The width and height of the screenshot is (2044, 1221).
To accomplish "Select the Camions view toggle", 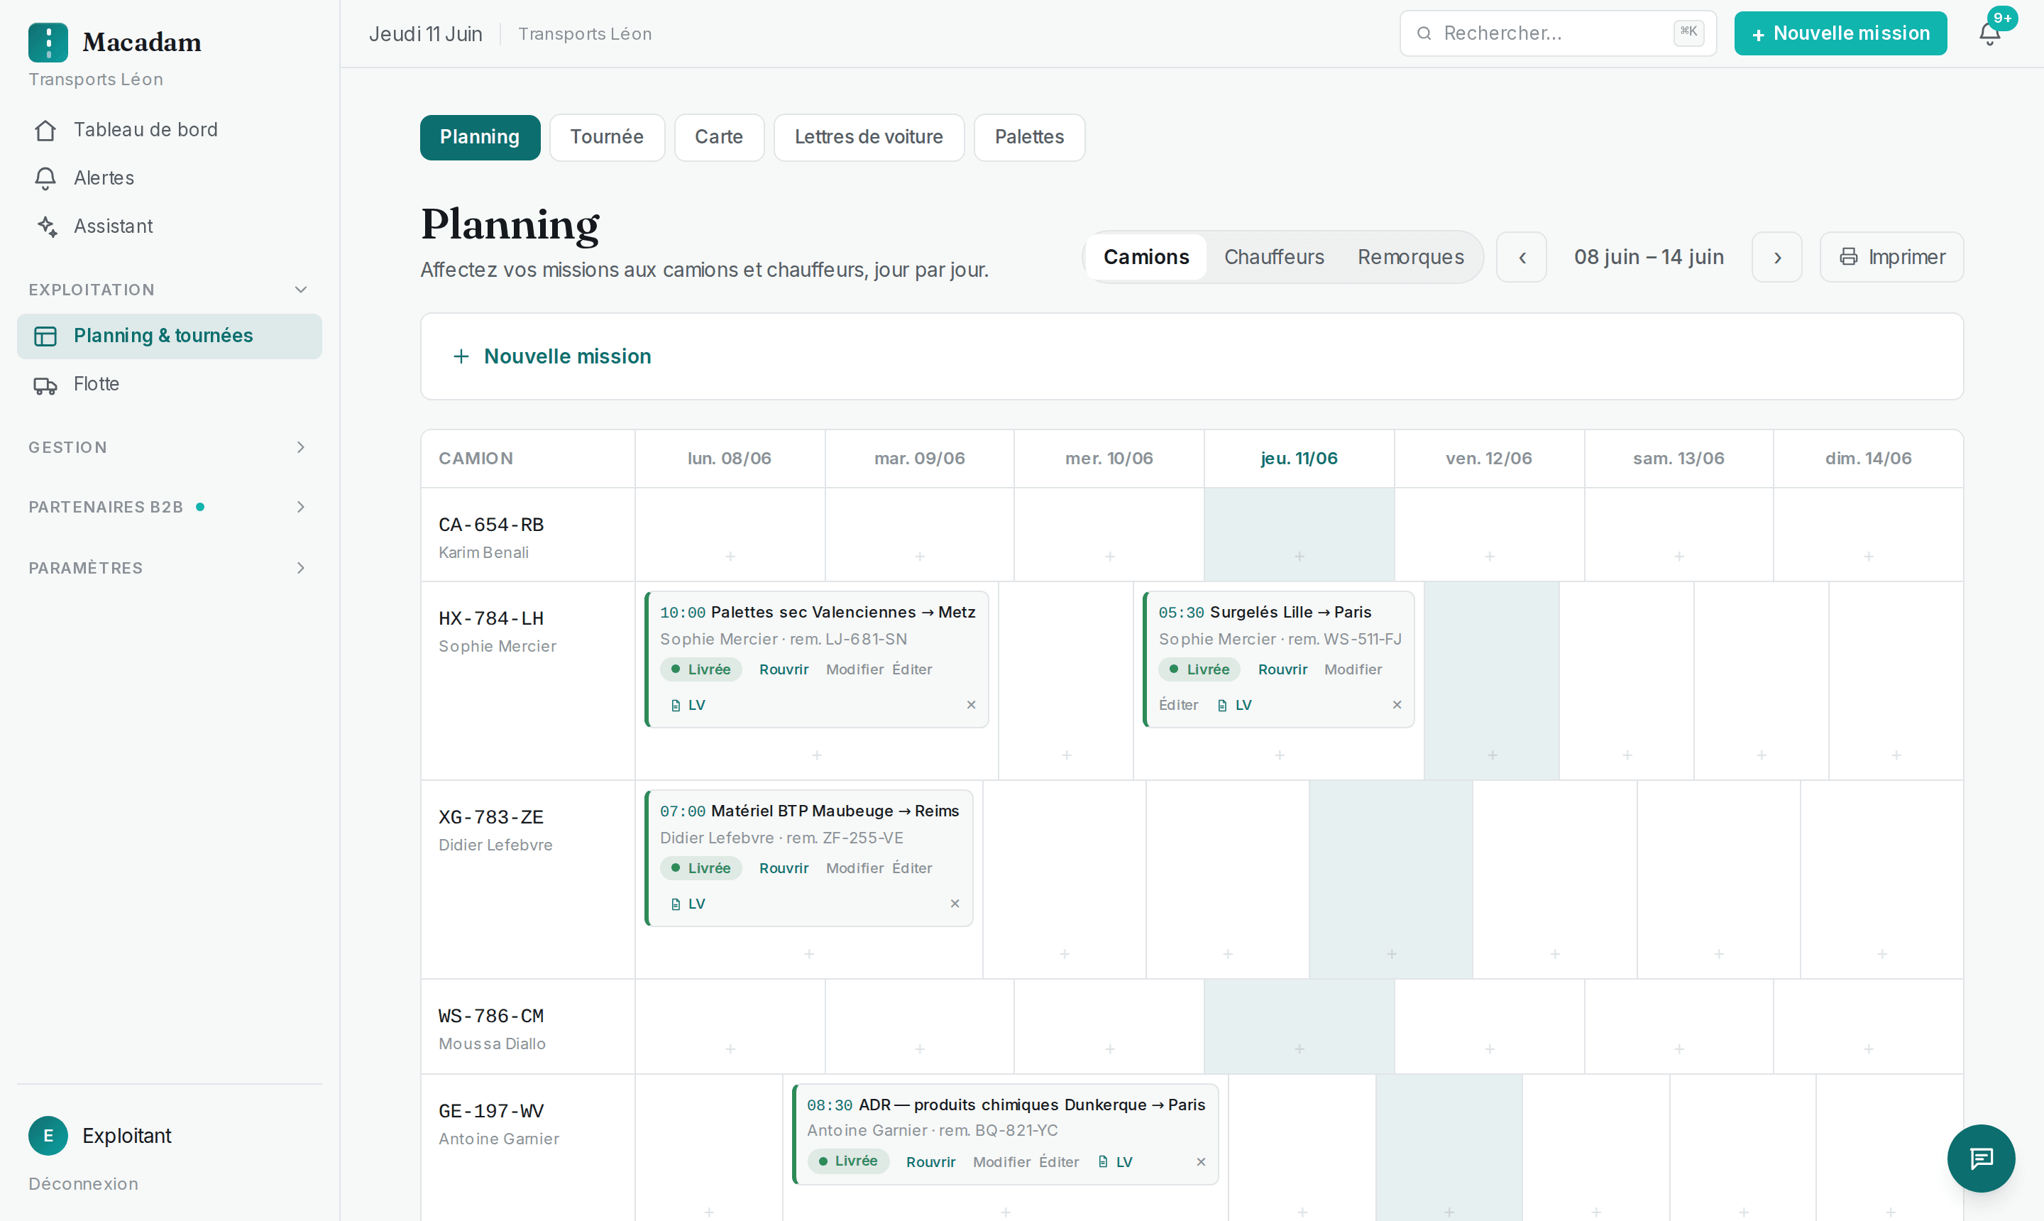I will click(1145, 258).
